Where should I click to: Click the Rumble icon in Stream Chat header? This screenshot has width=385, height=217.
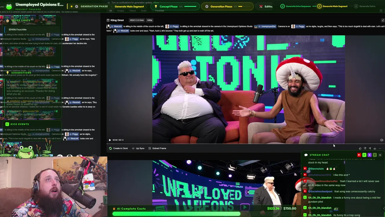point(374,155)
